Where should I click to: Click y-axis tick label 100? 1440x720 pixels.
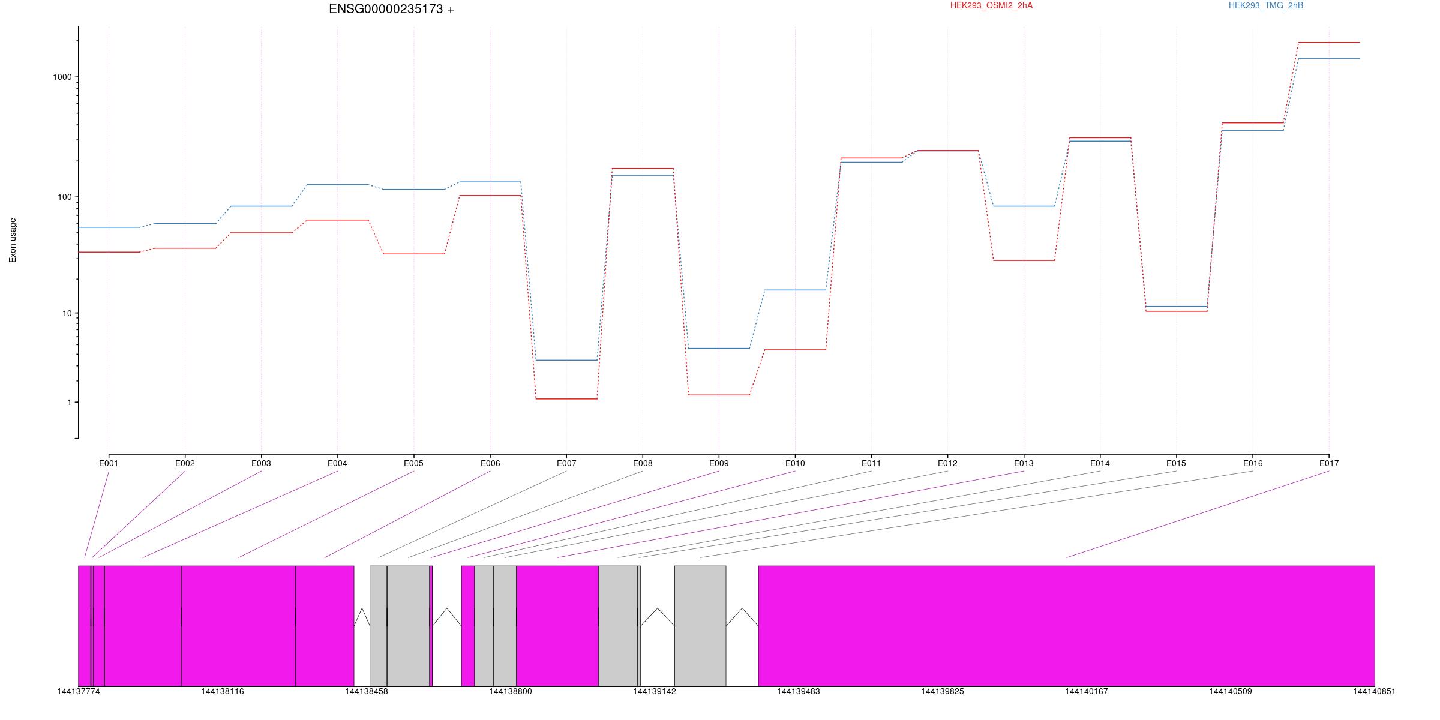[65, 197]
